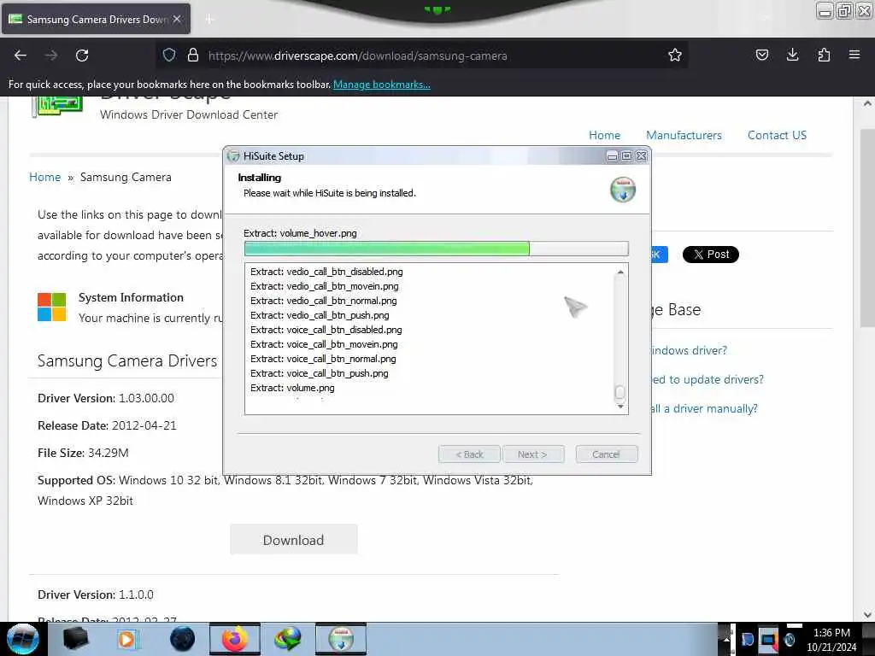Image resolution: width=875 pixels, height=656 pixels.
Task: Open a new tab with plus button
Action: click(209, 19)
